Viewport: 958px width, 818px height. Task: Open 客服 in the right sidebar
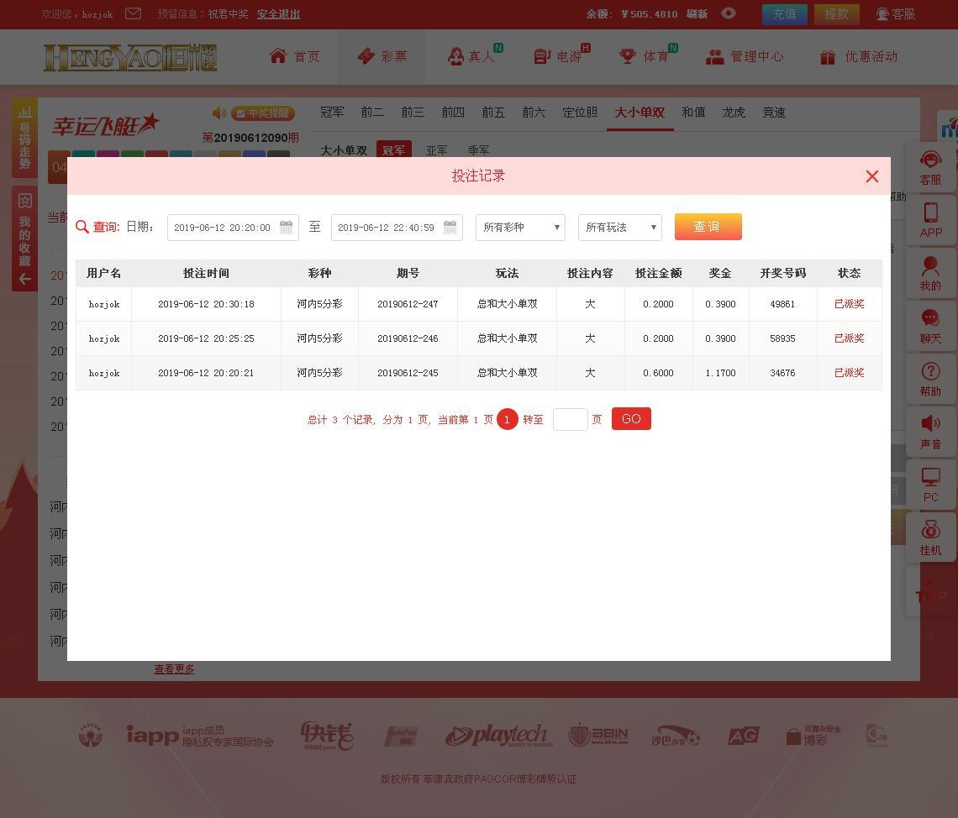tap(930, 168)
